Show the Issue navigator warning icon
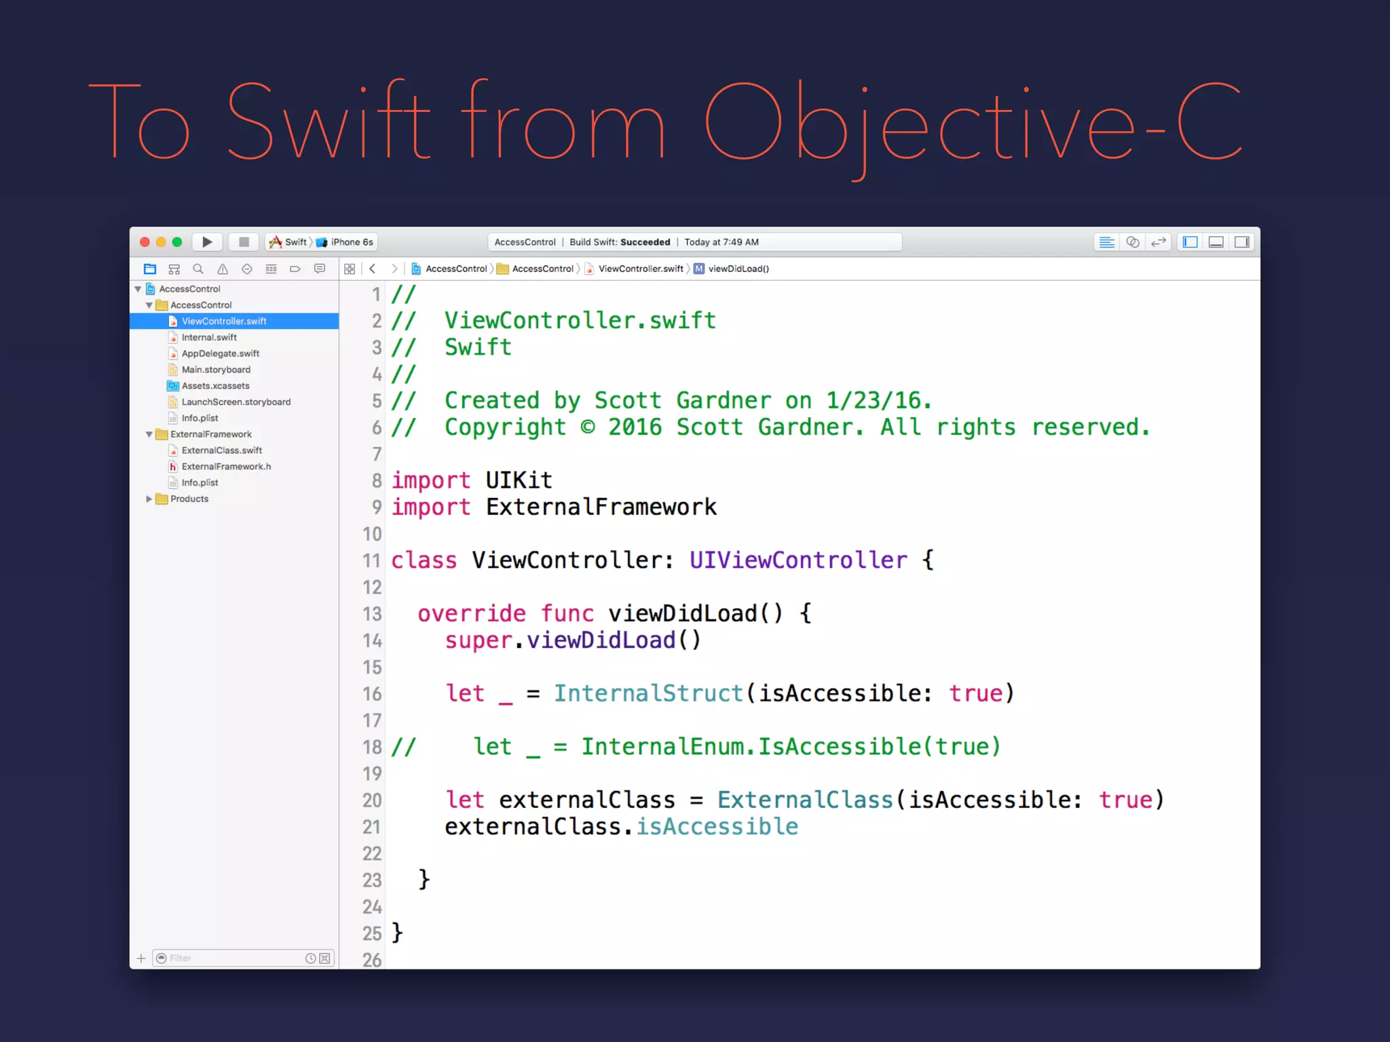Viewport: 1390px width, 1042px height. pos(223,269)
